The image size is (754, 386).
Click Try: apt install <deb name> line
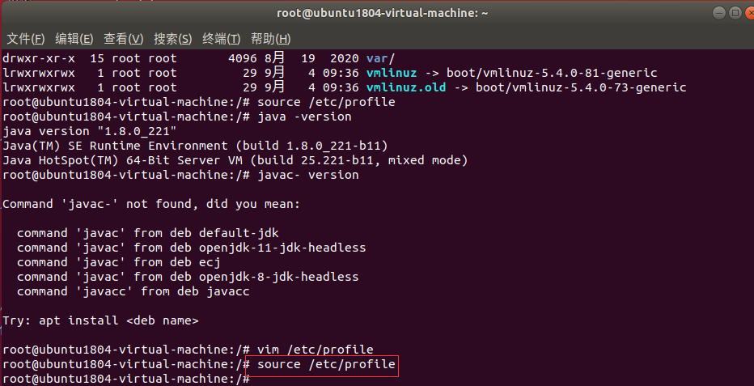coord(100,320)
